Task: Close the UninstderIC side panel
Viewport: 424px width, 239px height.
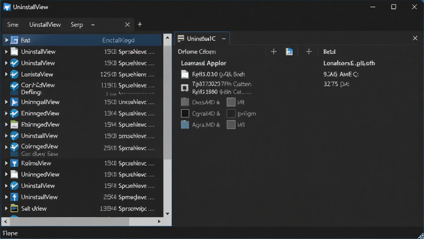Action: (x=415, y=38)
